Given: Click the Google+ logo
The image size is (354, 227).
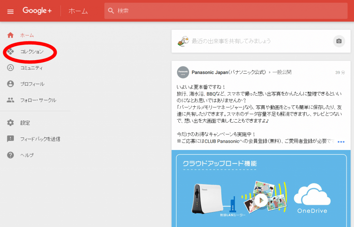Looking at the screenshot, I should click(x=37, y=11).
